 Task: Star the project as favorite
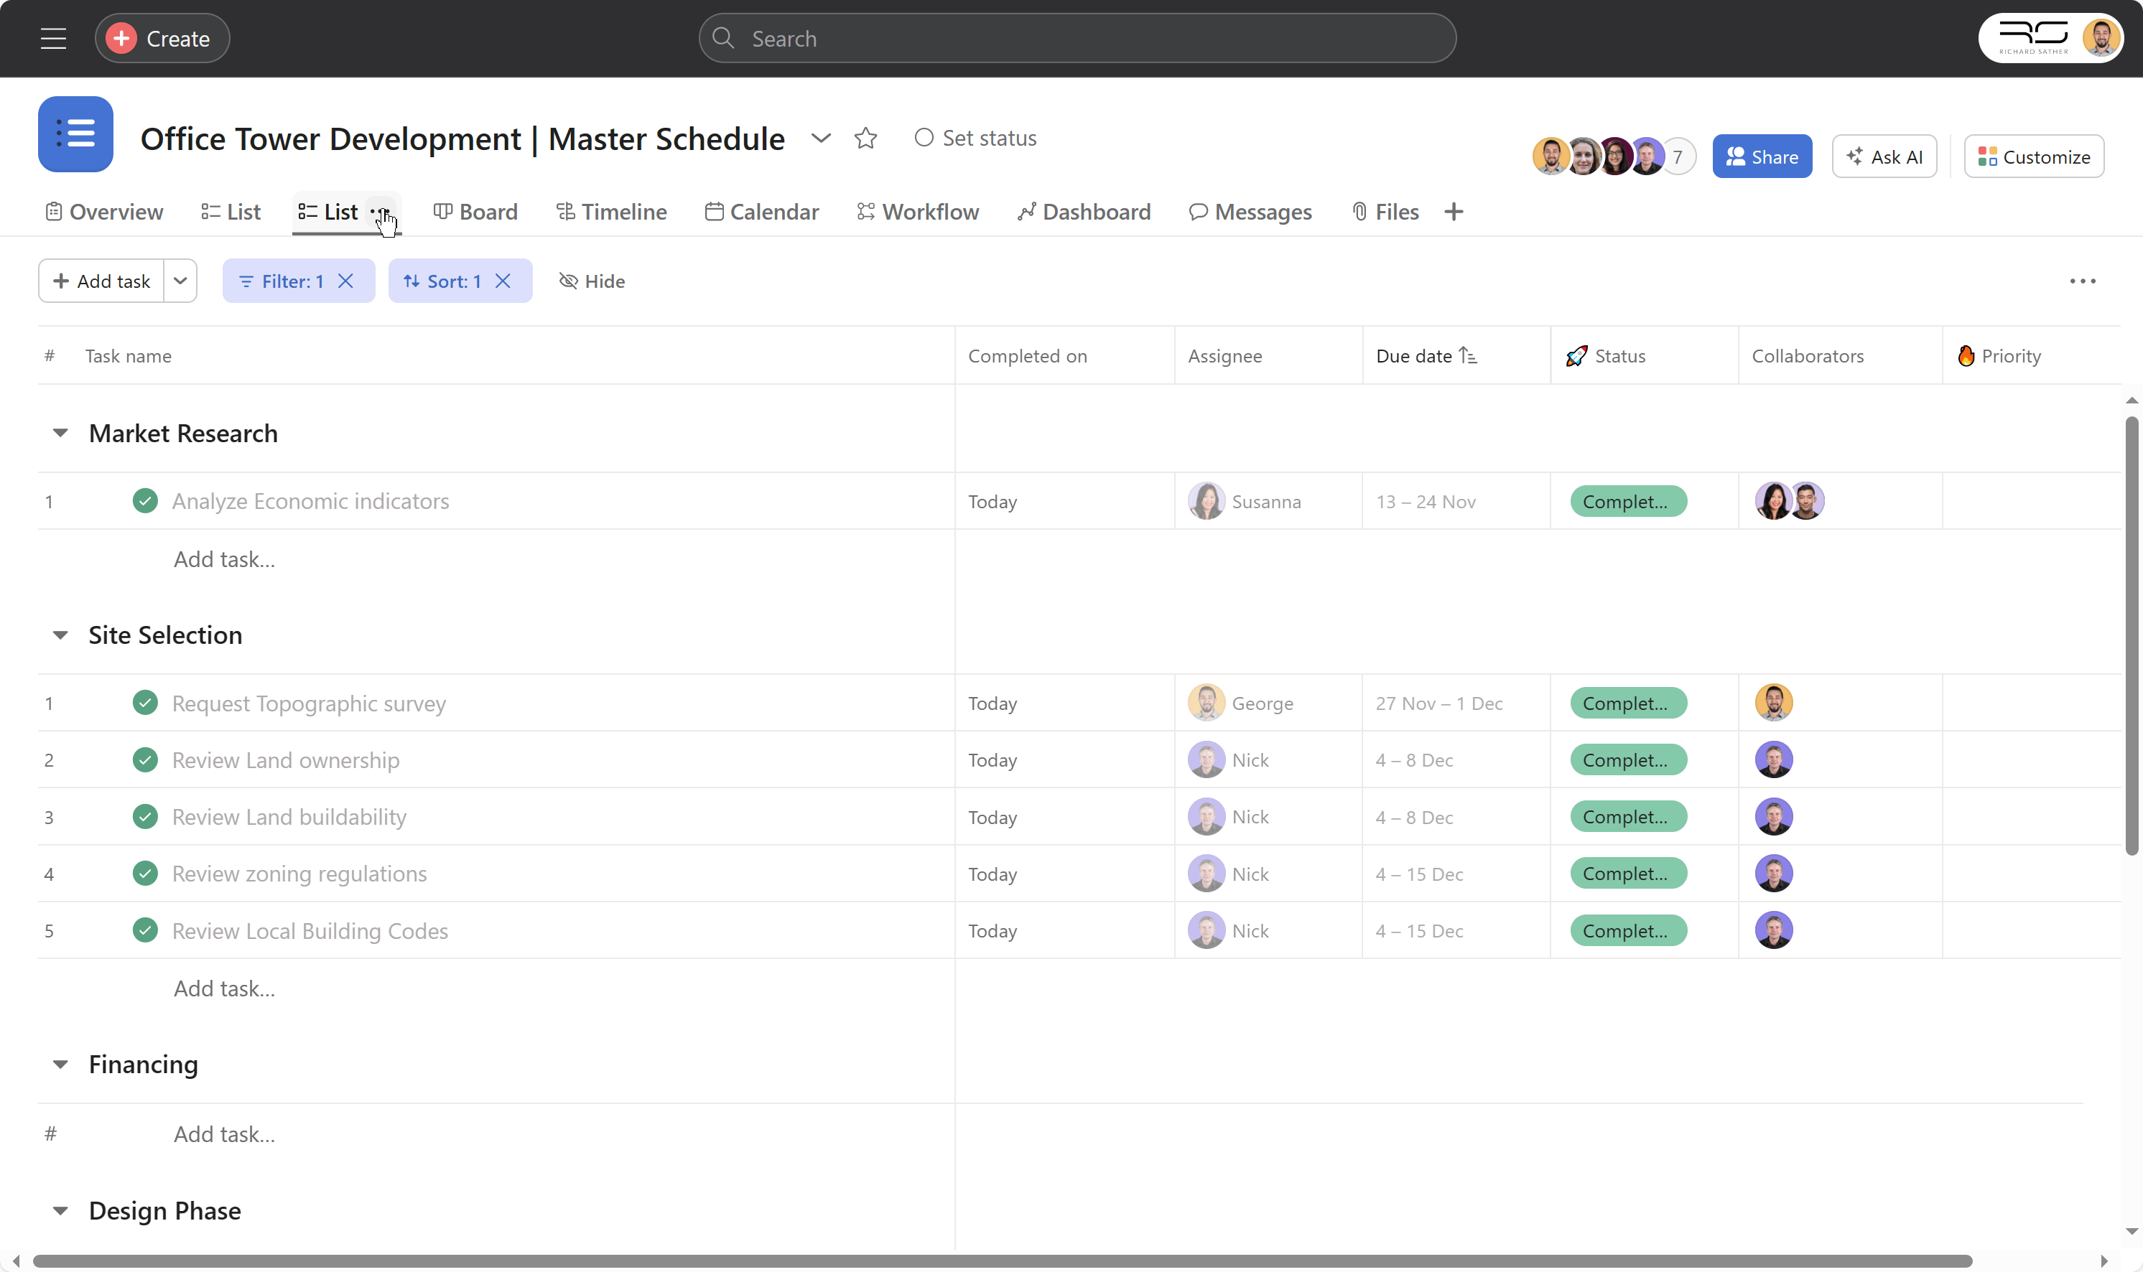(865, 138)
